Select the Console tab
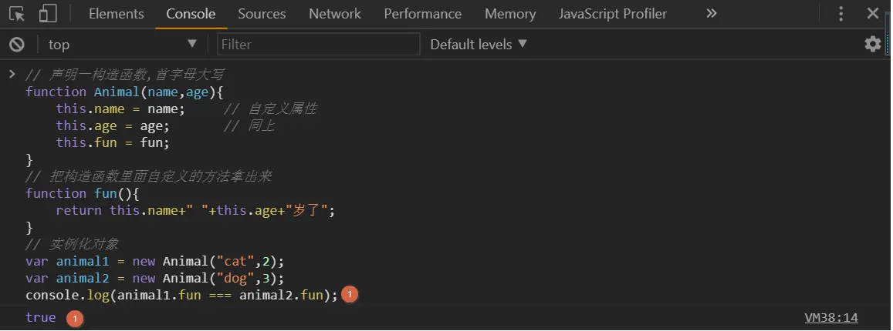The image size is (893, 331). (191, 14)
